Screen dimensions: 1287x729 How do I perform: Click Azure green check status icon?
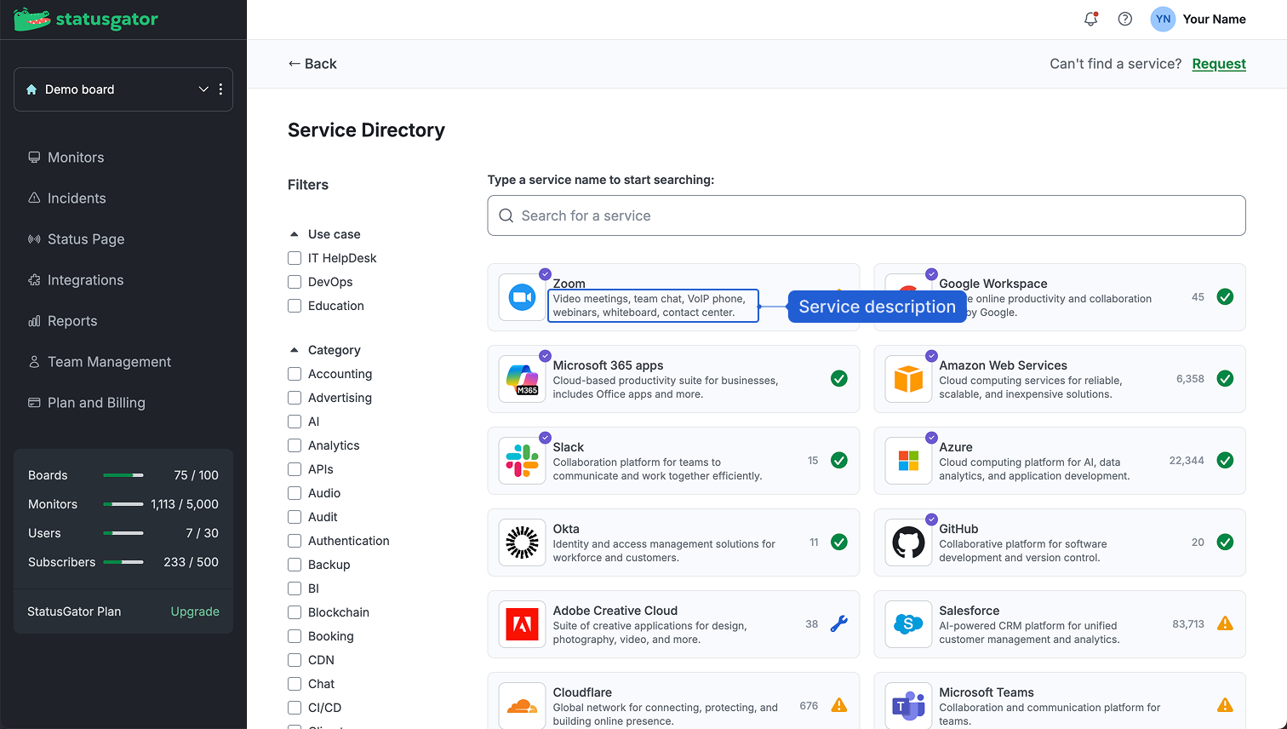tap(1225, 460)
